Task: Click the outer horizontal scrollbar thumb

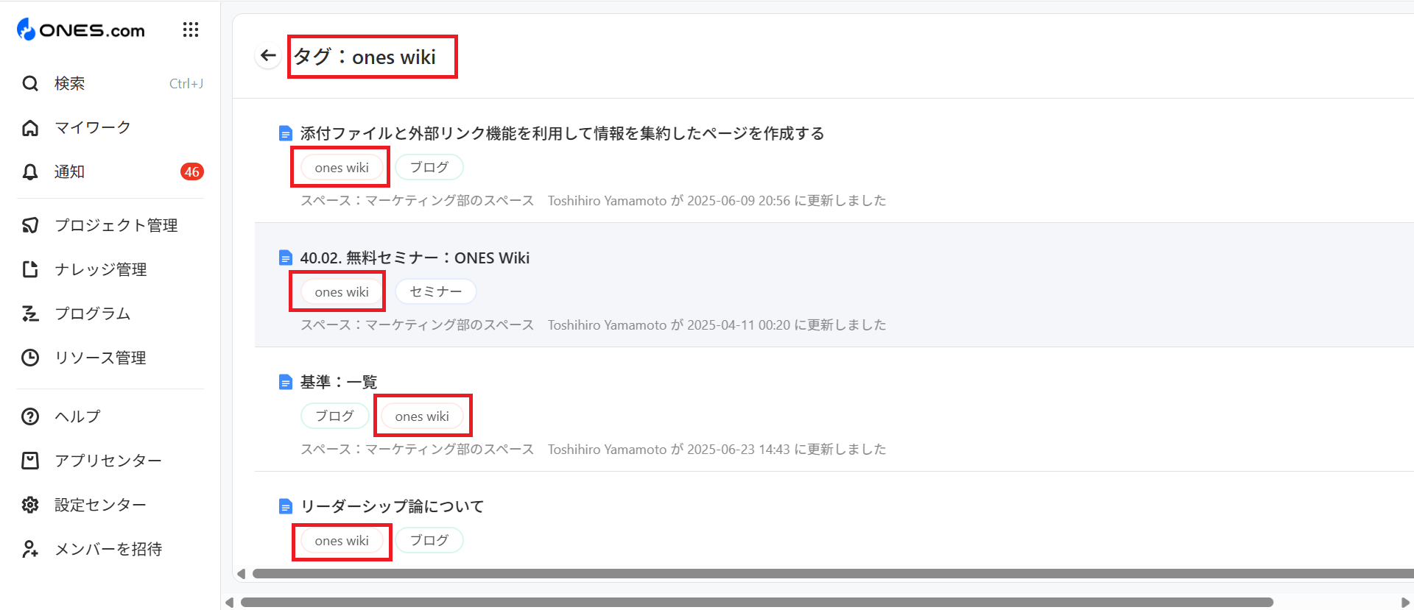Action: click(757, 603)
